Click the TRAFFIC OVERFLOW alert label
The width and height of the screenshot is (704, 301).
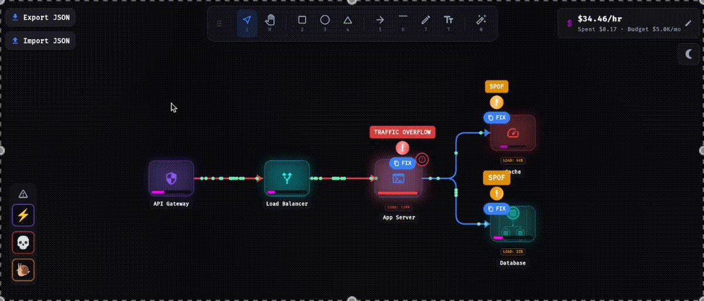pos(402,132)
